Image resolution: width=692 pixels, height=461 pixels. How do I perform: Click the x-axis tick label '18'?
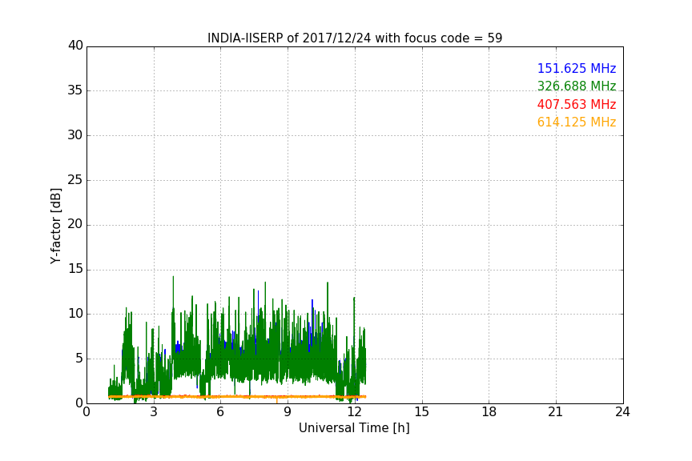pyautogui.click(x=489, y=412)
